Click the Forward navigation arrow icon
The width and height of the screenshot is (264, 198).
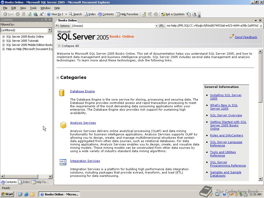pos(18,14)
